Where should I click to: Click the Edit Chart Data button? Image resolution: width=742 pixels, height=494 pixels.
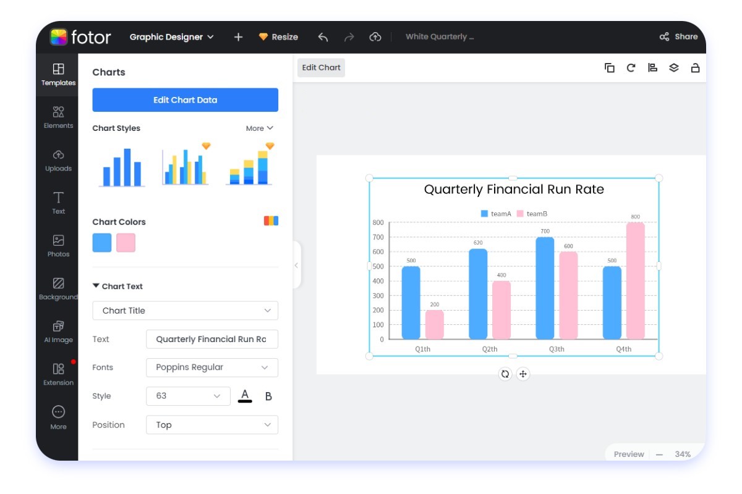pos(185,99)
